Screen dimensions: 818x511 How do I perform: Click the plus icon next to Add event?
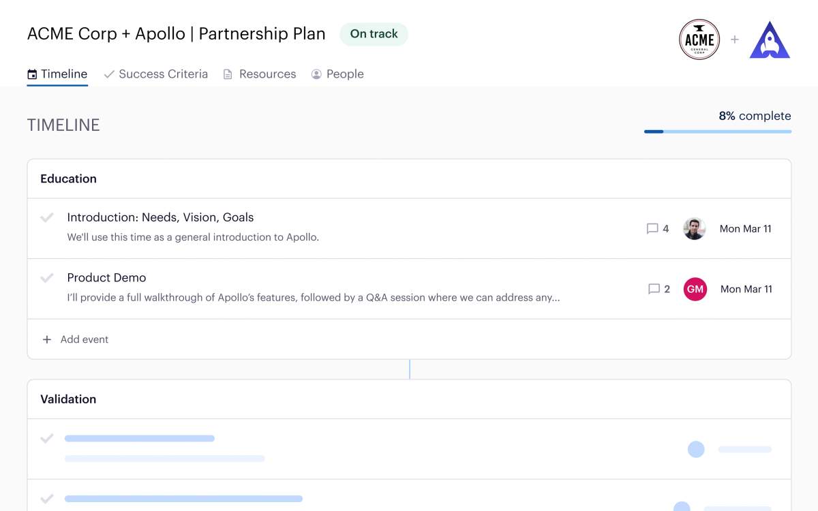[x=46, y=339]
